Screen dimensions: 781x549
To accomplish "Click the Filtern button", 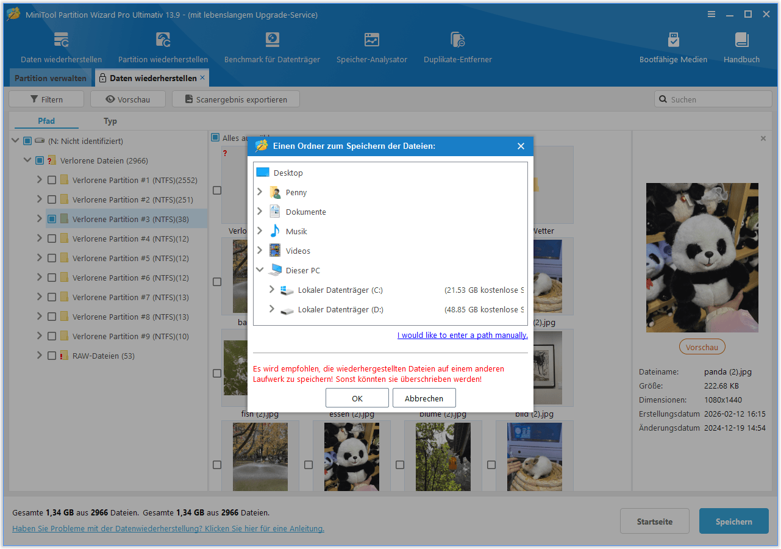I will [x=46, y=99].
